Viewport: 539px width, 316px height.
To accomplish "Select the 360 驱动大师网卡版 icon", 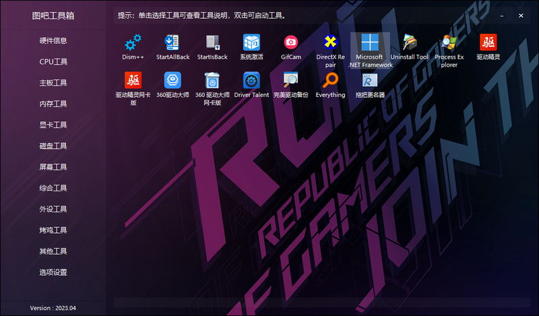I will pos(212,80).
